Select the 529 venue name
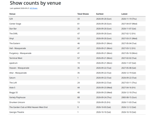Image resolution: width=154 pixels, height=115 pixels. [x=11, y=19]
